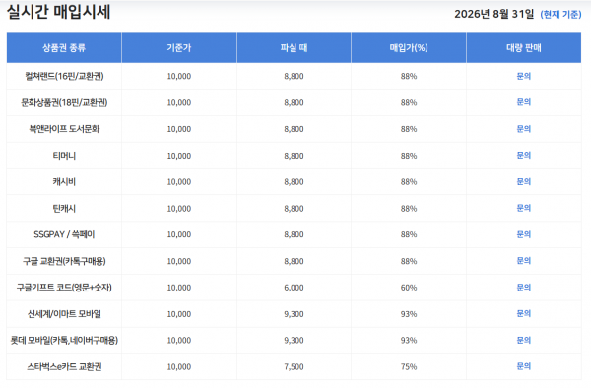Click 8,800 price in 문화상품권 row

pos(294,102)
